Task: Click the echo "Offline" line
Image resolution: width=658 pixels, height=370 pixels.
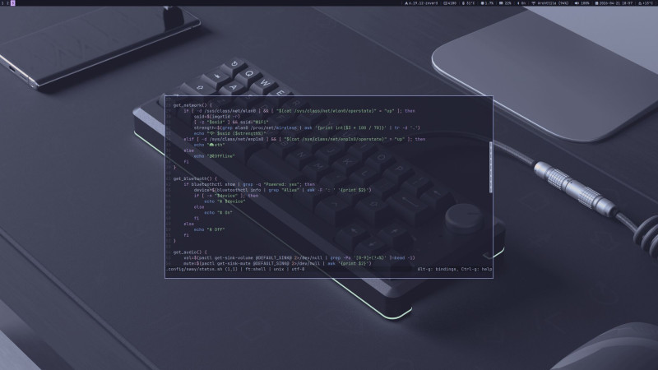Action: [x=214, y=156]
